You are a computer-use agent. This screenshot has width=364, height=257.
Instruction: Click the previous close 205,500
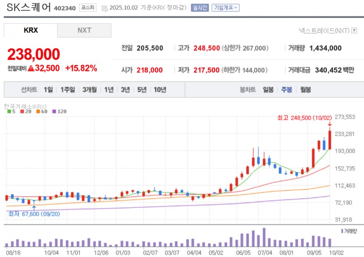tap(150, 48)
